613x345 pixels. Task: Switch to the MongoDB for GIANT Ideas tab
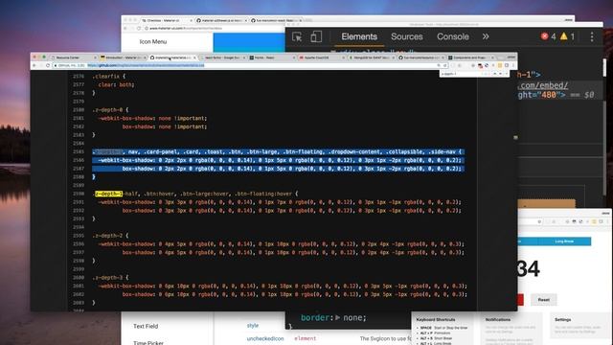pos(371,57)
